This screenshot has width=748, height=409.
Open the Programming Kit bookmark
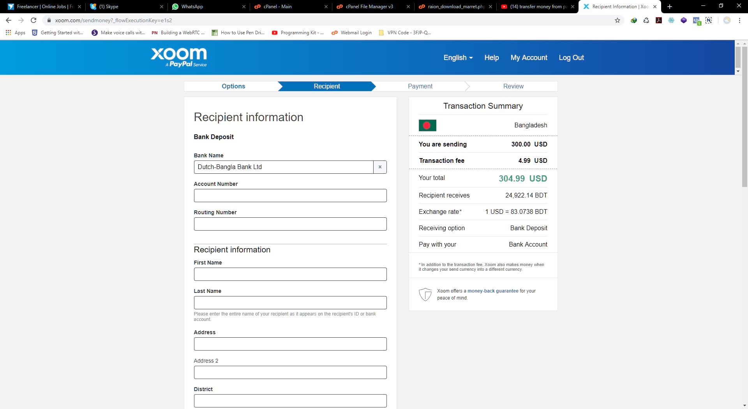coord(298,33)
